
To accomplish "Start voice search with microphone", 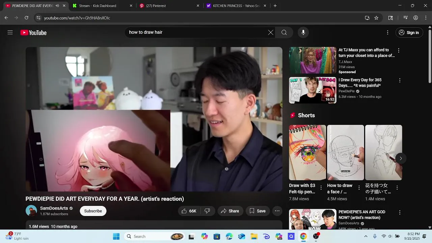I will pyautogui.click(x=303, y=32).
